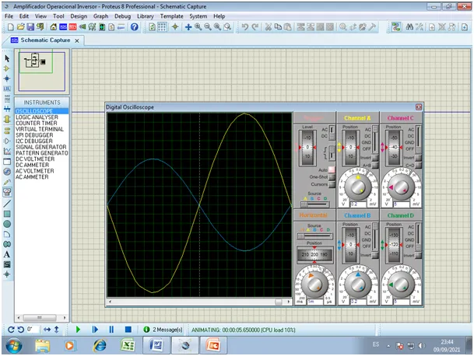This screenshot has width=474, height=356.
Task: Click the Step simulation button
Action: [95, 330]
